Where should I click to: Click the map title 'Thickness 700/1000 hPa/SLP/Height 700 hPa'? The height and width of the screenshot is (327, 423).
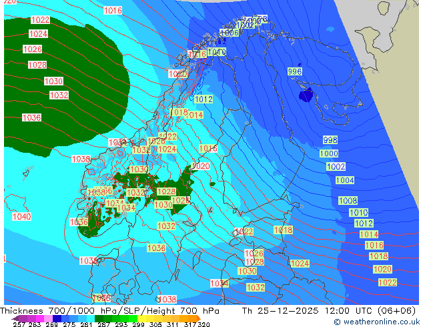click(x=109, y=311)
